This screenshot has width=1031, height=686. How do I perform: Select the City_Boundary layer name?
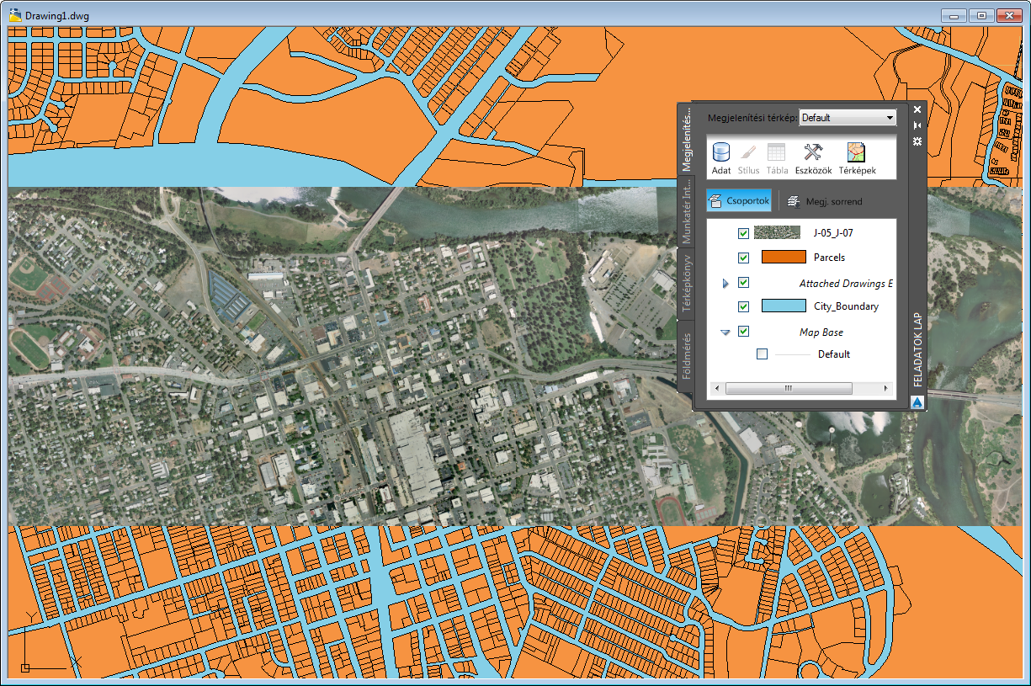(x=846, y=306)
